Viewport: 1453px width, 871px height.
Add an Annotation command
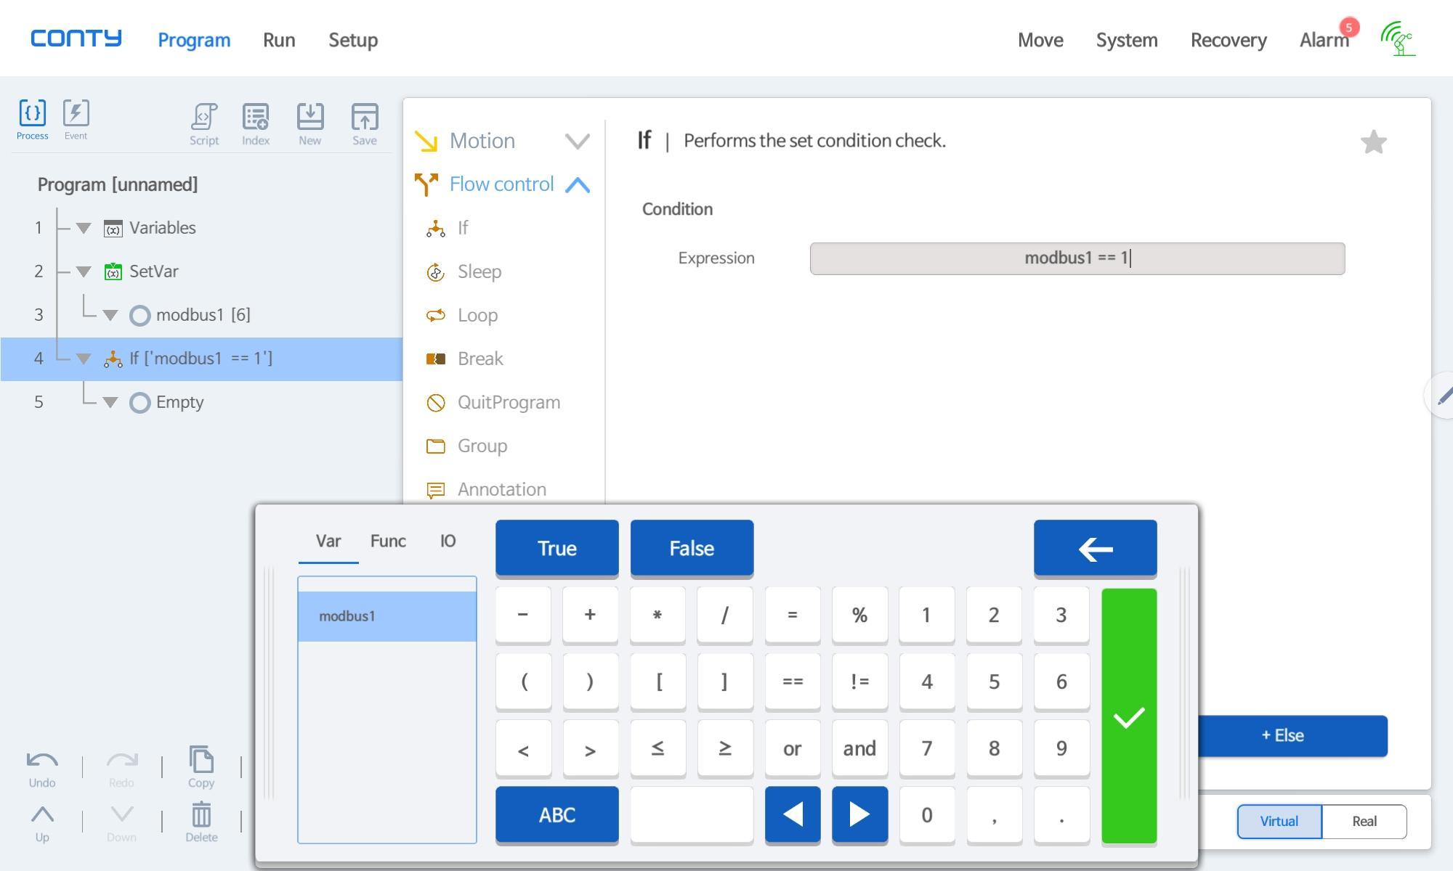[x=485, y=489]
